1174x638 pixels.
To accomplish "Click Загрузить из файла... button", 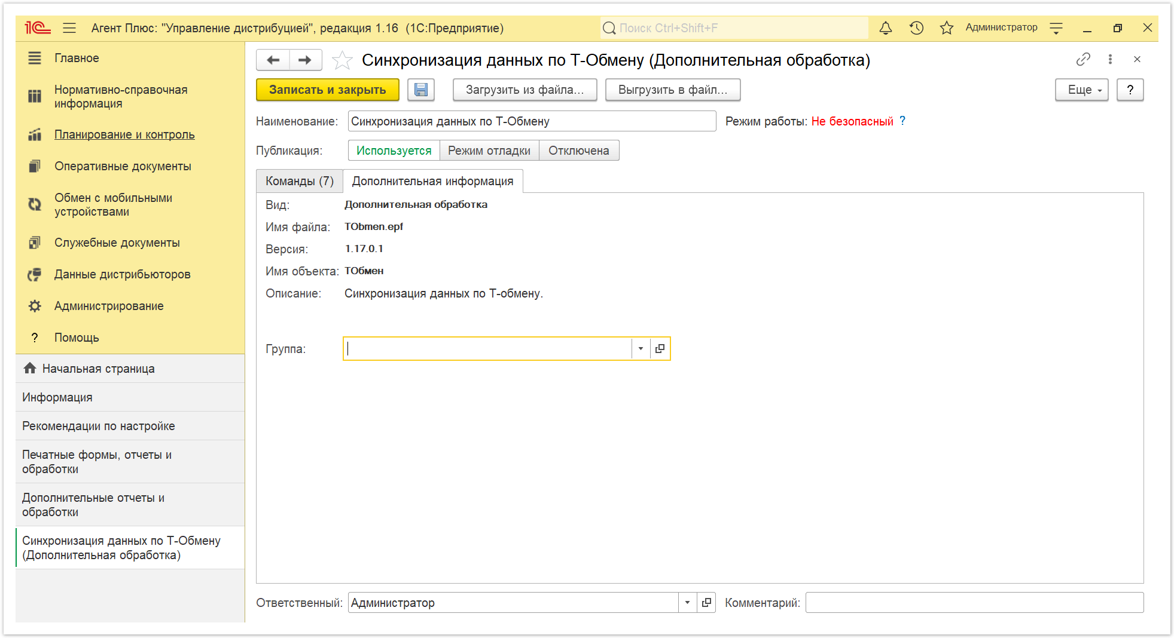I will (x=525, y=90).
